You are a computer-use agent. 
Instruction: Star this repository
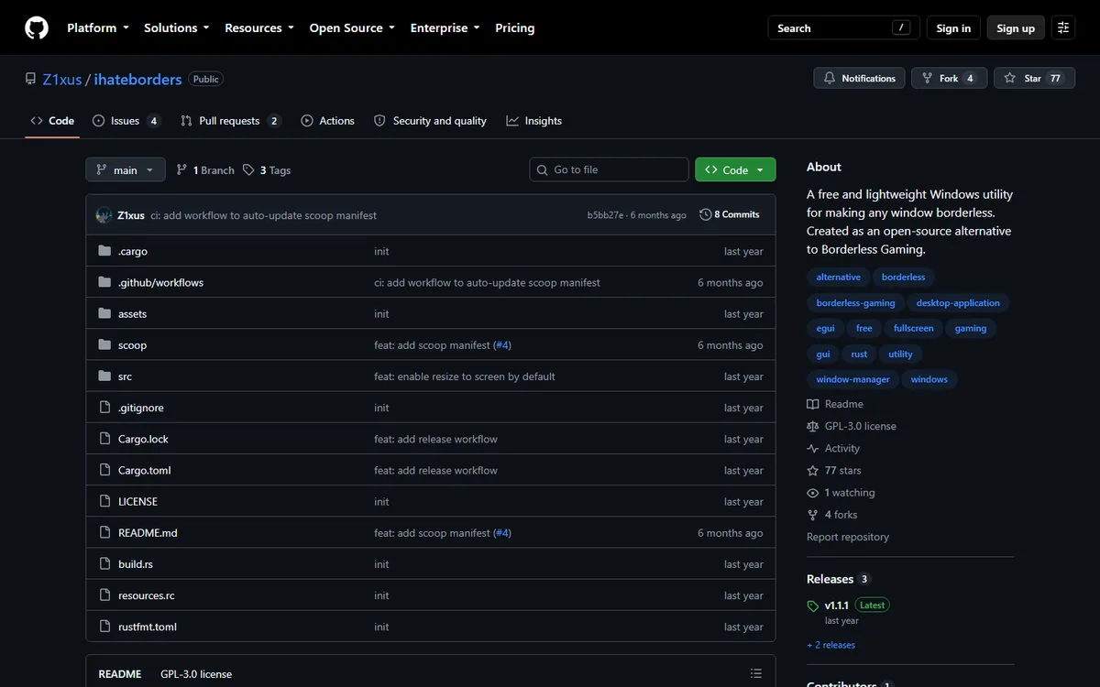click(1034, 78)
